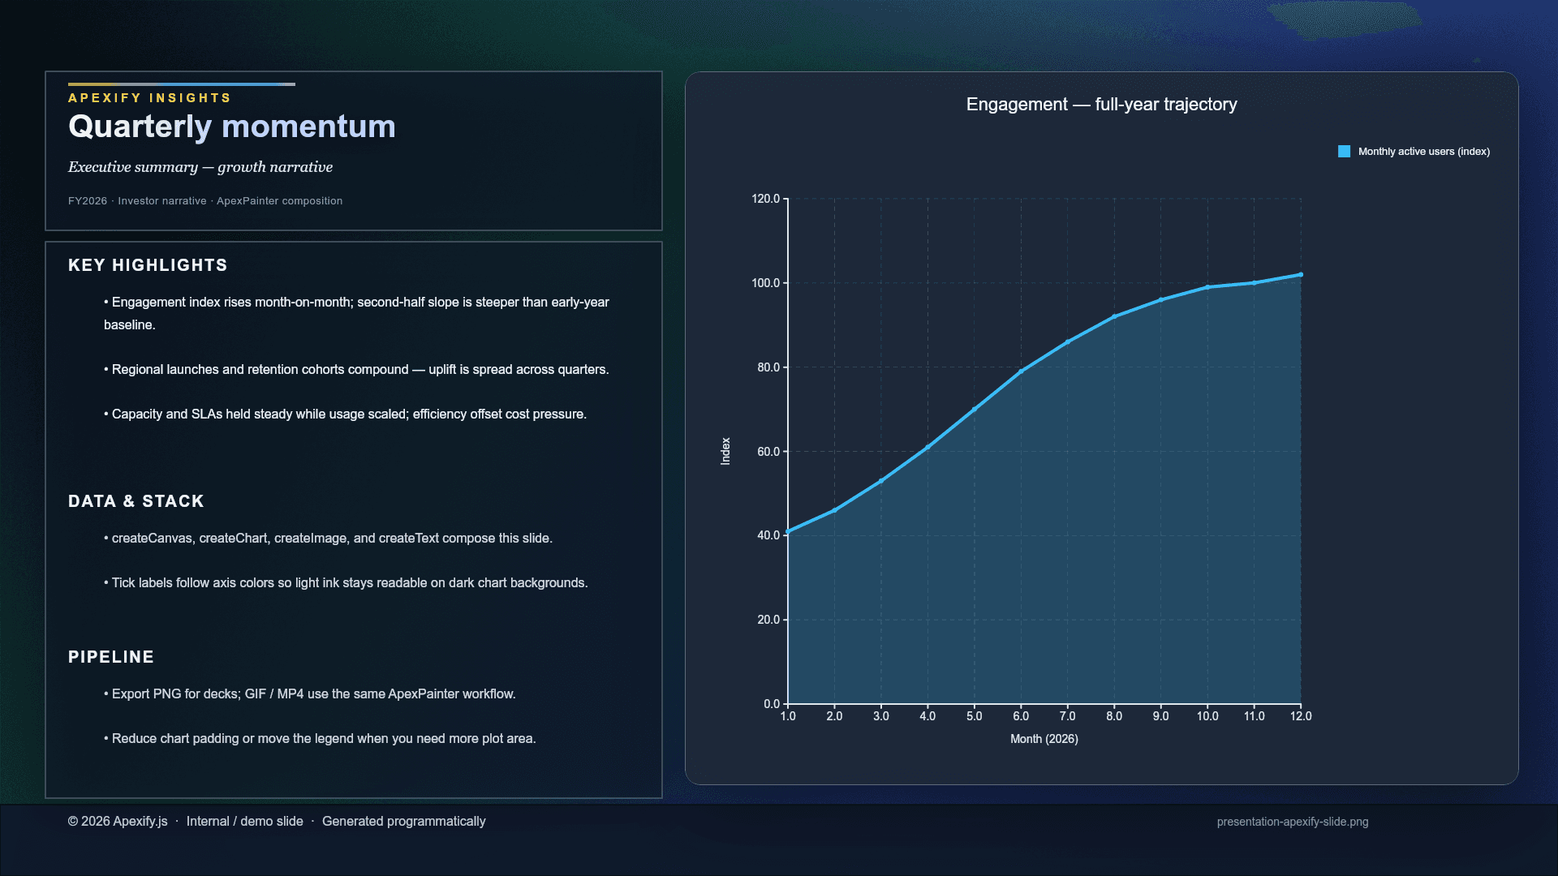
Task: Select the data point at month 12.0
Action: (1301, 275)
